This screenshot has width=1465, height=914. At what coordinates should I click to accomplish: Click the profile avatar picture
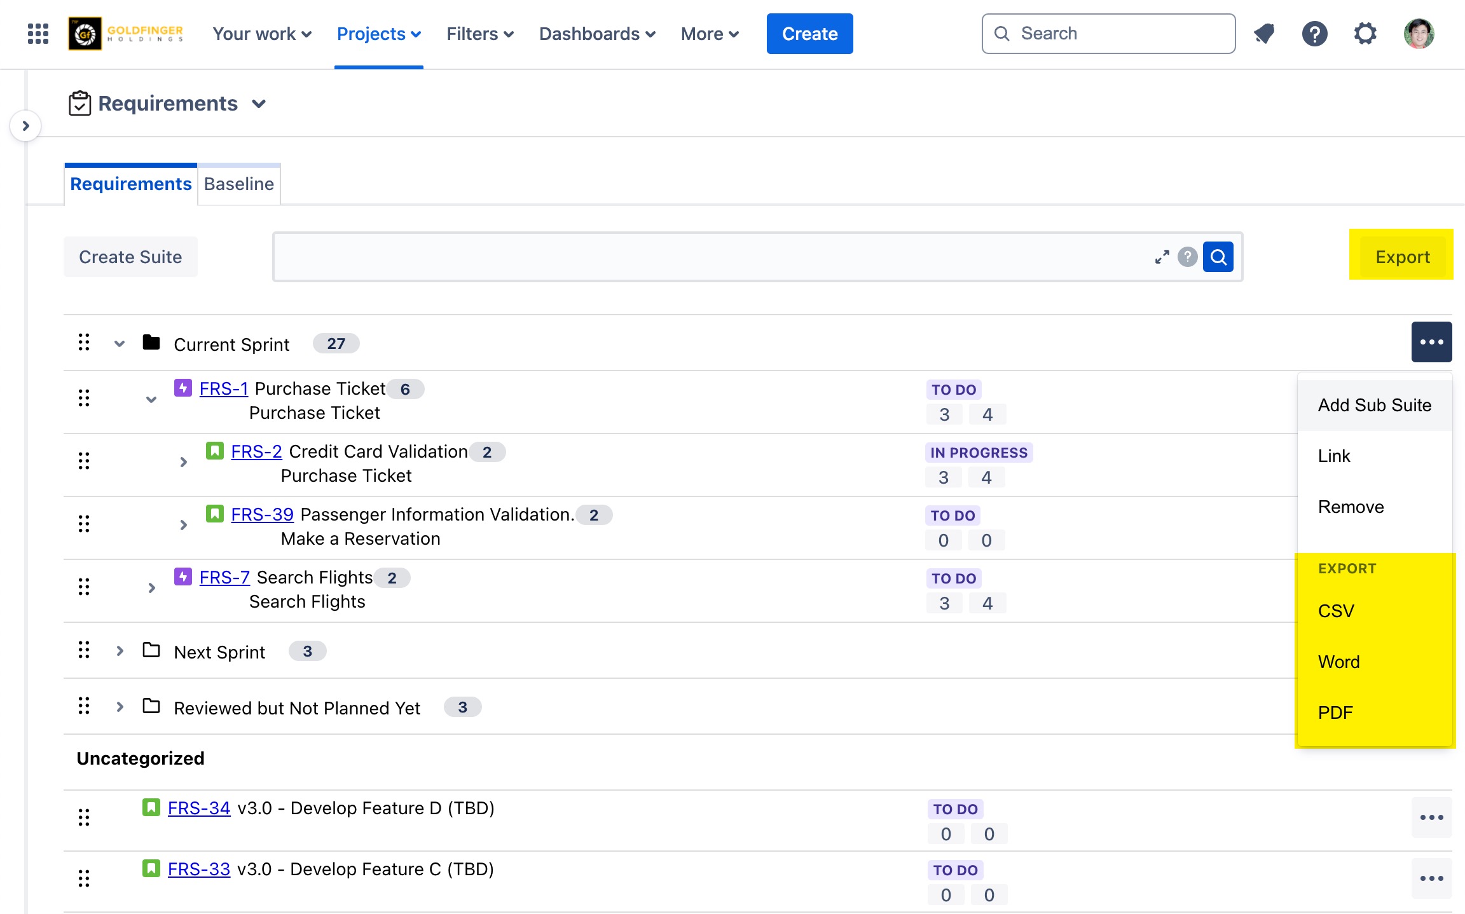tap(1417, 34)
